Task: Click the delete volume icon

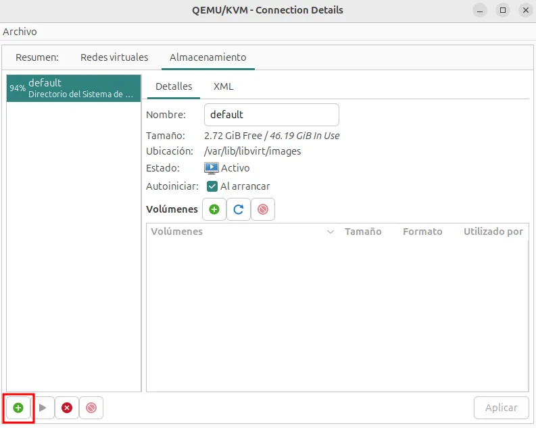Action: click(263, 209)
